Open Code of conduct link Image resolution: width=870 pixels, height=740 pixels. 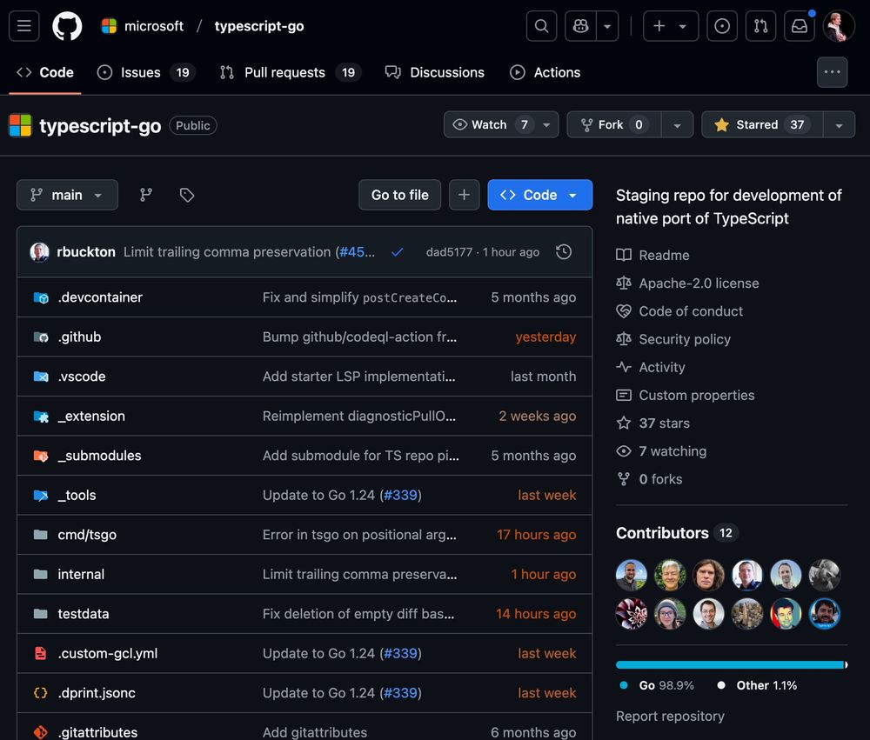(679, 311)
